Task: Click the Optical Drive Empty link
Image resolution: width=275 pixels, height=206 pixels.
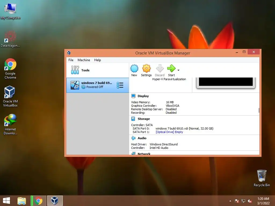Action: (169, 132)
